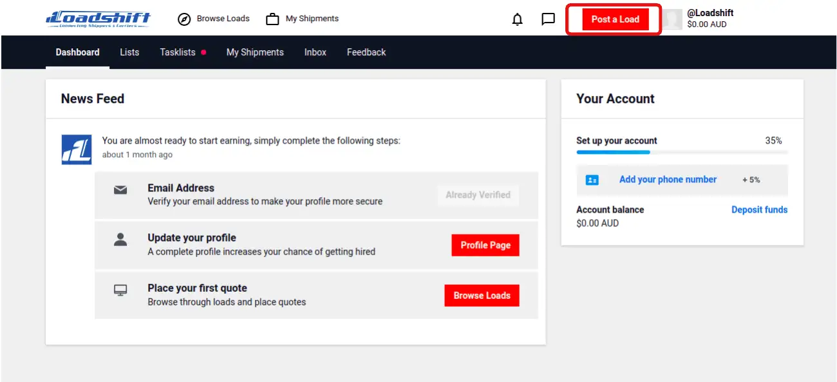837x382 pixels.
Task: Click the Loadshift logo in header
Action: (x=98, y=19)
